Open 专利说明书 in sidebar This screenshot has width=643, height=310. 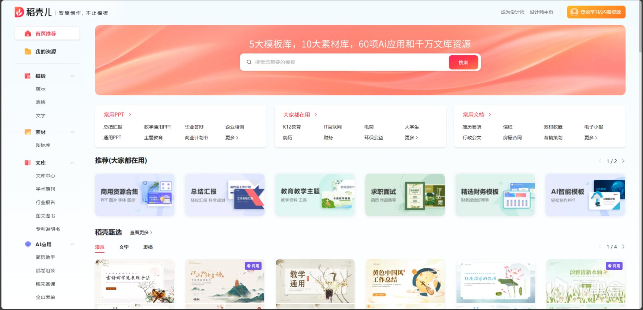(48, 229)
